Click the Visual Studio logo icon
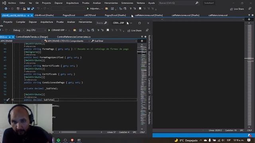This screenshot has height=143, width=255. (x=4, y=3)
